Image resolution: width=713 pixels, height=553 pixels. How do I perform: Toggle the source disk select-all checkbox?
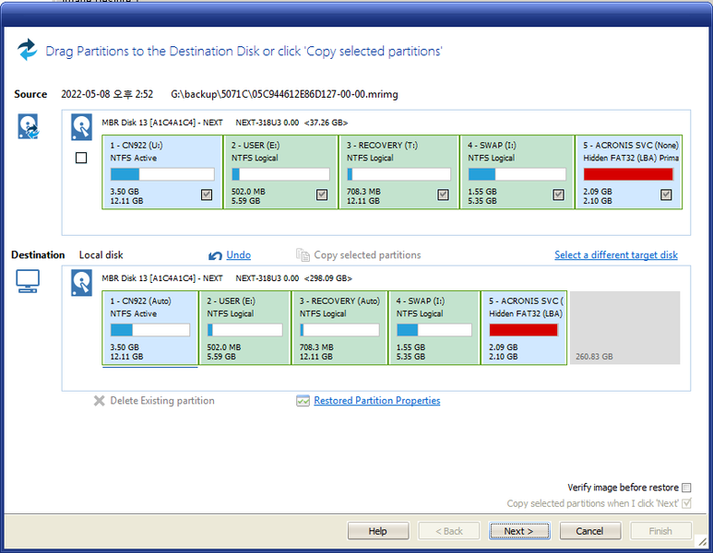coord(81,158)
